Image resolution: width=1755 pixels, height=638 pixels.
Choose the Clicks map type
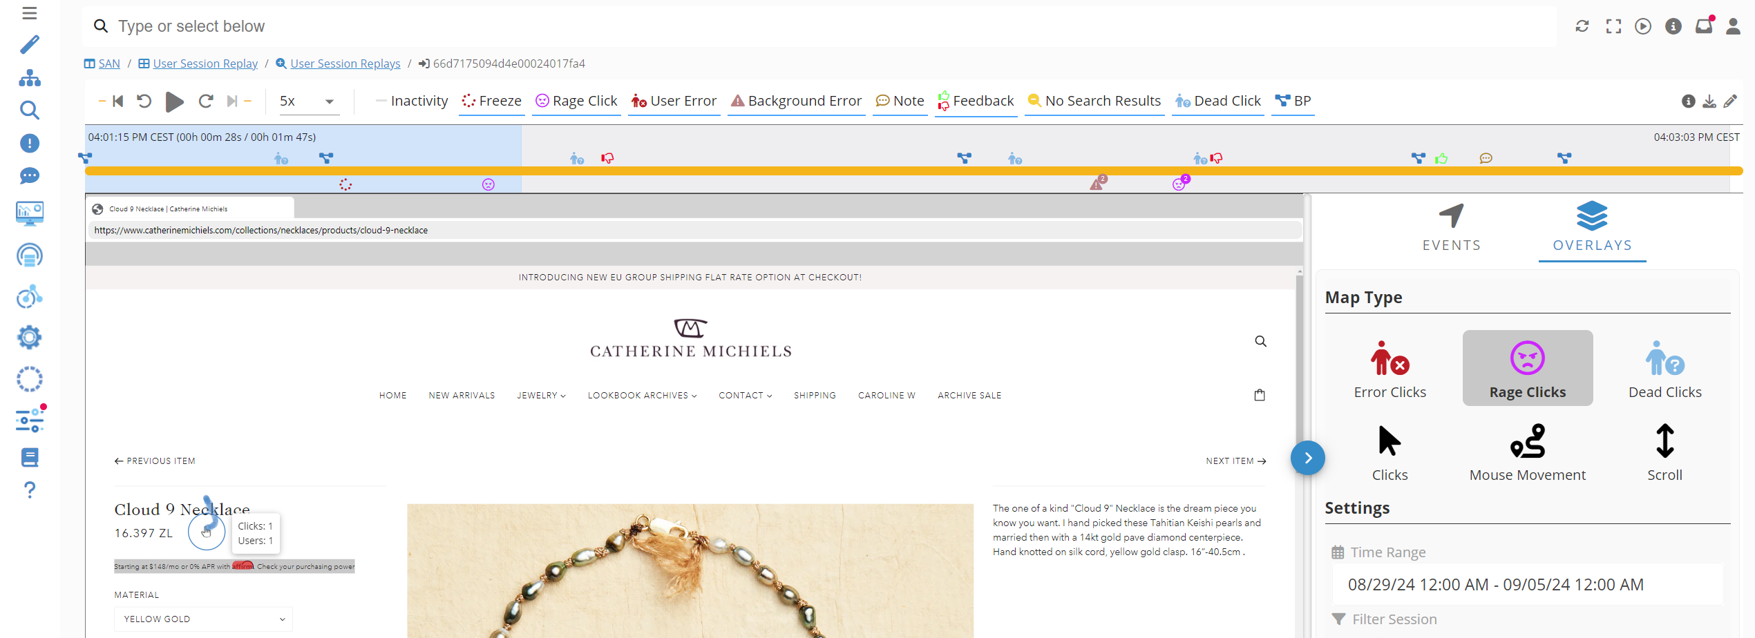point(1389,452)
